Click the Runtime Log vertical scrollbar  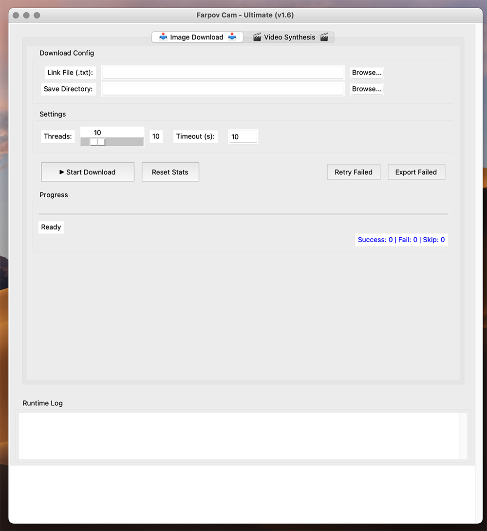pos(463,436)
